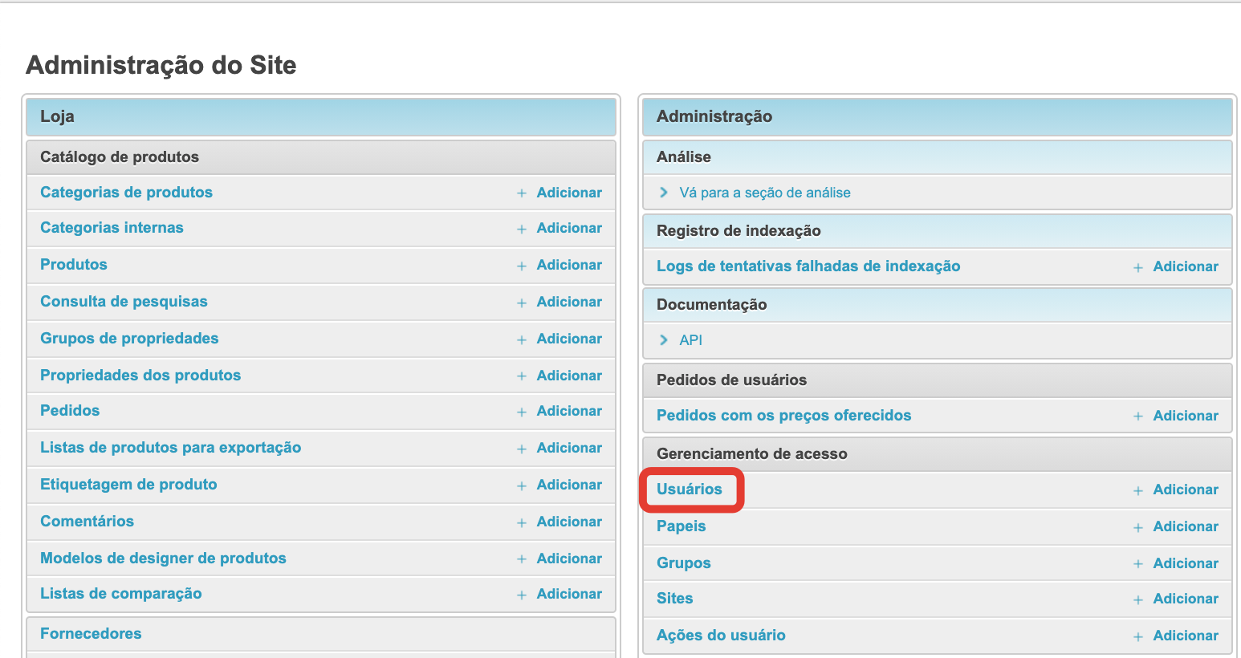Click the plus icon in the Comentários row
The height and width of the screenshot is (658, 1241).
tap(522, 522)
